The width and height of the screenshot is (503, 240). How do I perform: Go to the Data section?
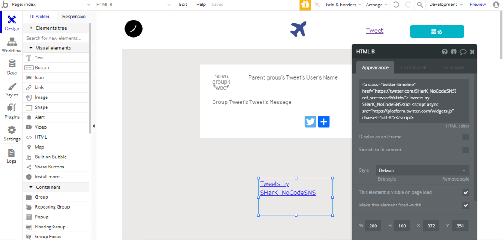tap(12, 67)
